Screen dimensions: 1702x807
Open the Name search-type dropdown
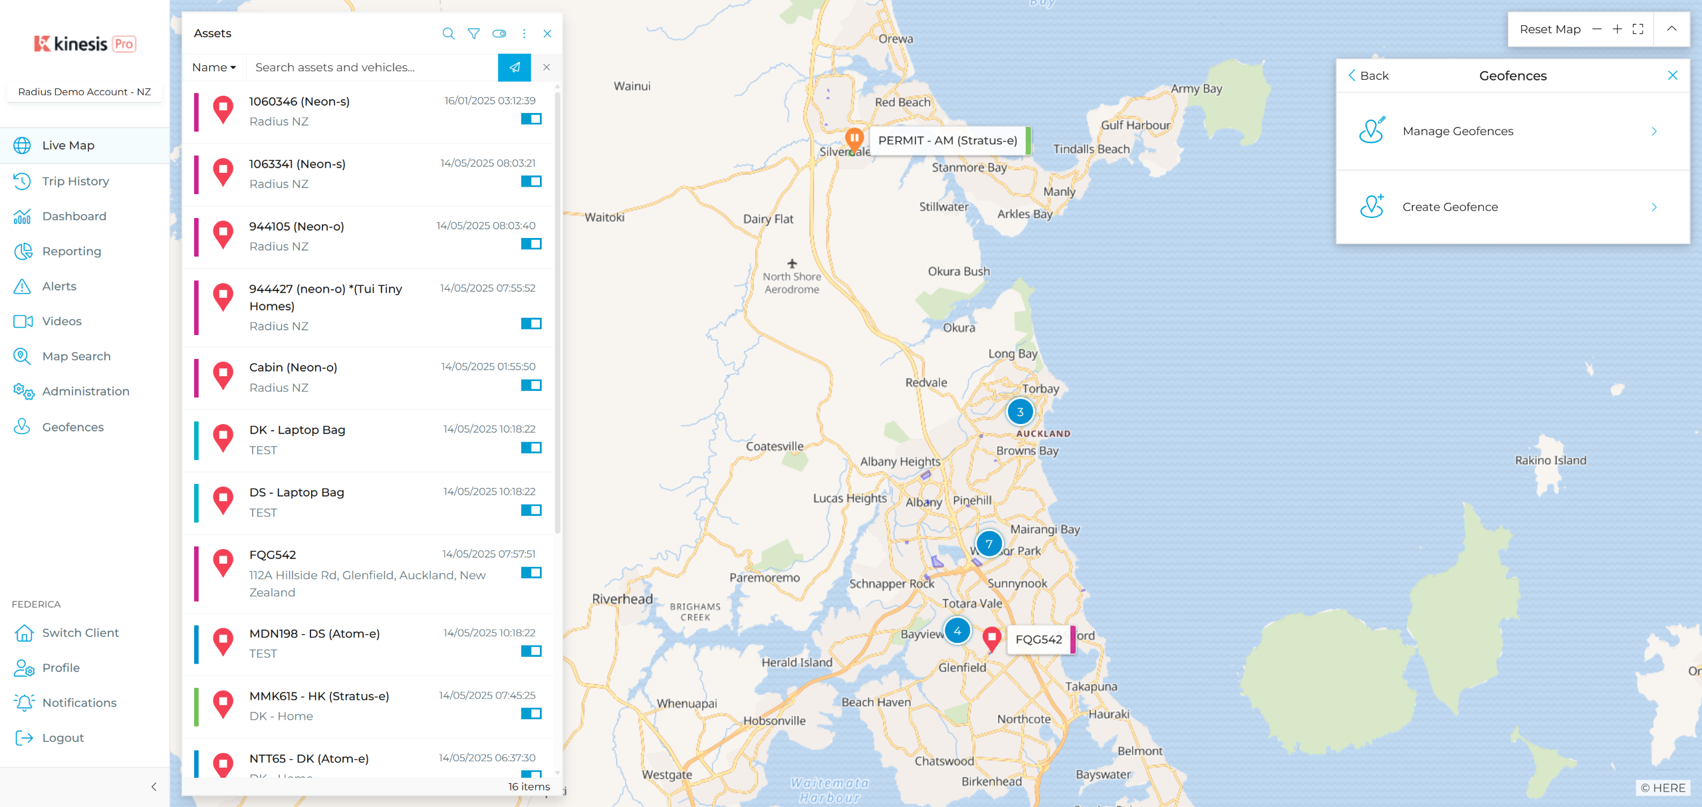click(213, 67)
